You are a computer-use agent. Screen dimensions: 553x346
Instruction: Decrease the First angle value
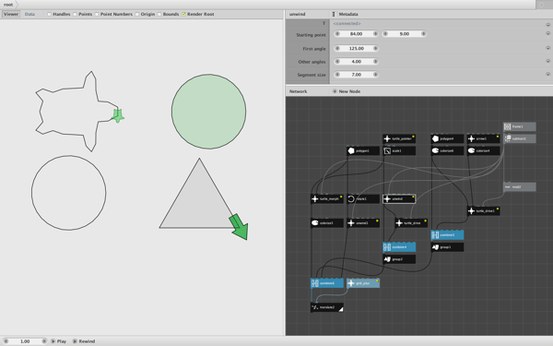[x=337, y=48]
